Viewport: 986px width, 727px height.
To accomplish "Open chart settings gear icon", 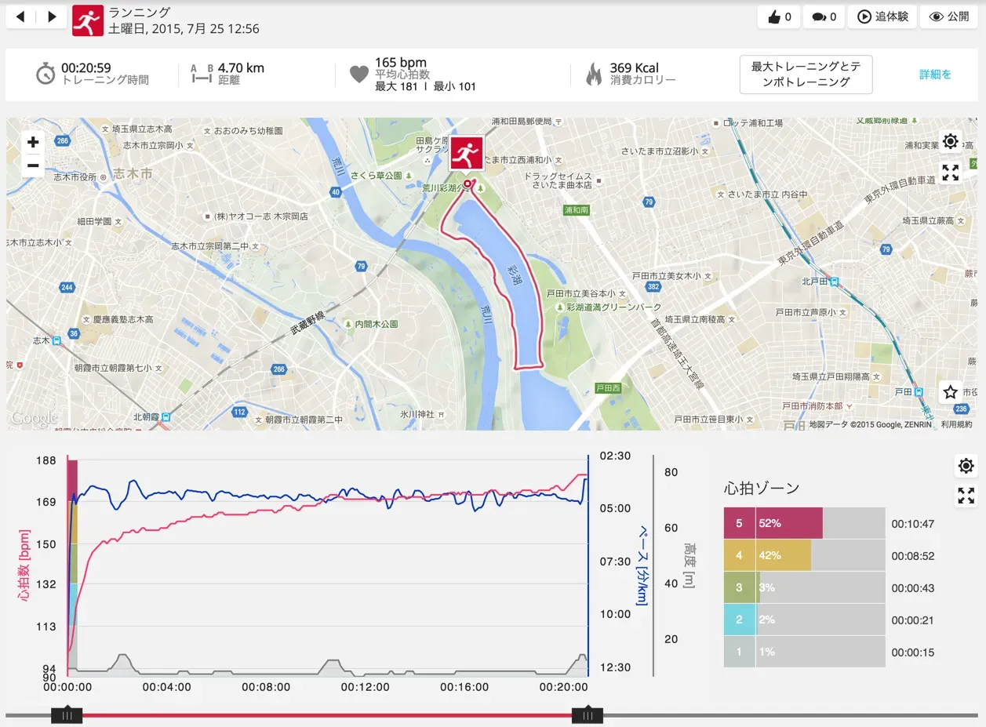I will click(x=966, y=466).
